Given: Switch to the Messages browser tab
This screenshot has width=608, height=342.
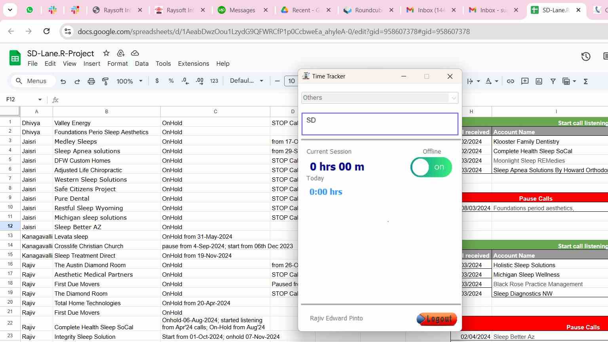Looking at the screenshot, I should (243, 10).
